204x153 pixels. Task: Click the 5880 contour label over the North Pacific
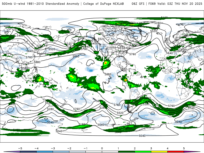coord(76,56)
